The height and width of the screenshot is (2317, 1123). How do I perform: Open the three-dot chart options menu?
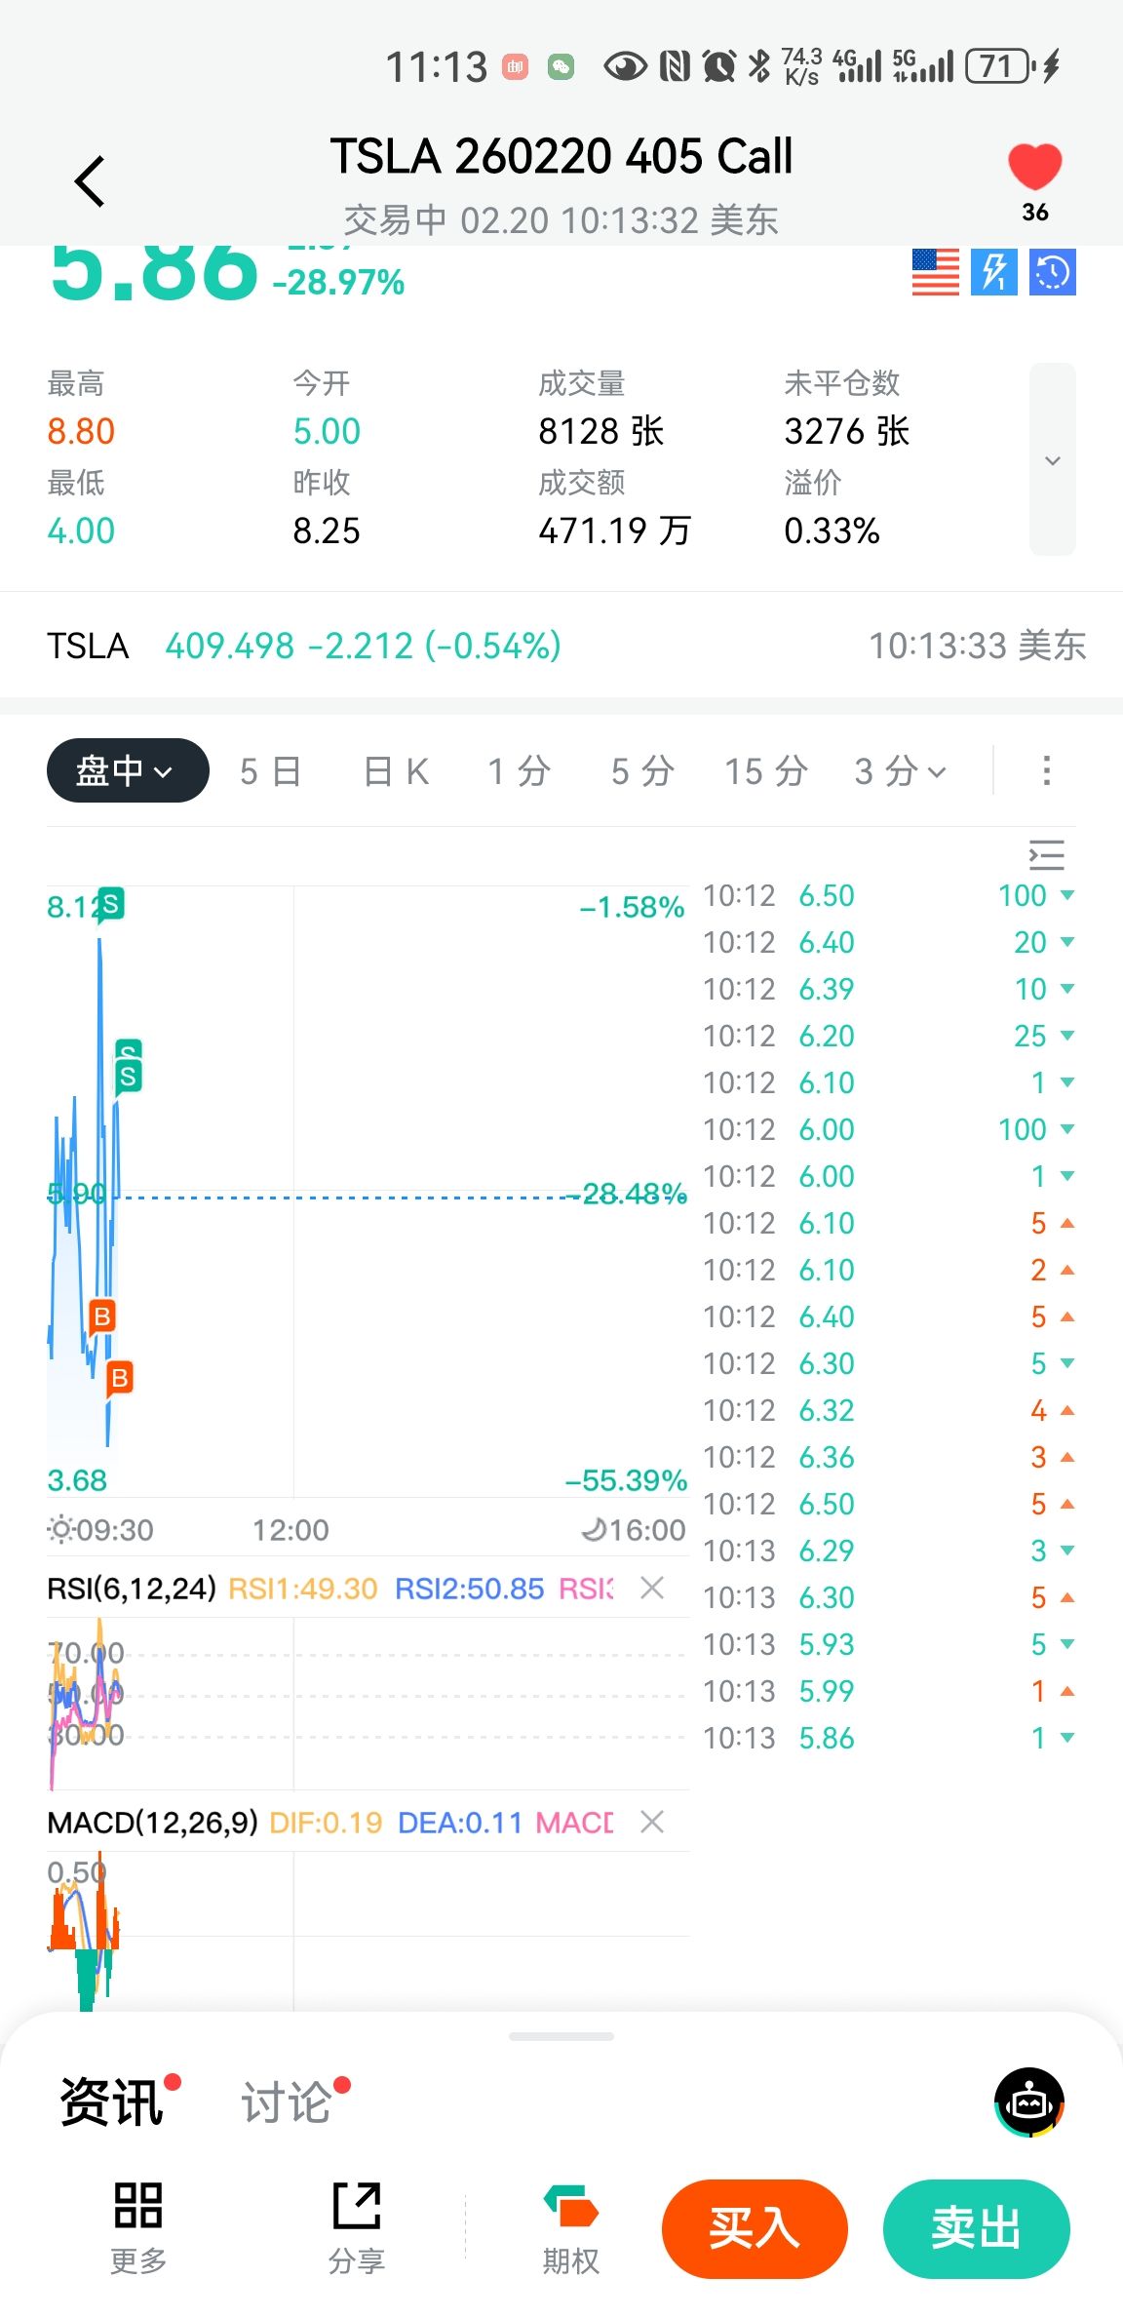(1046, 770)
